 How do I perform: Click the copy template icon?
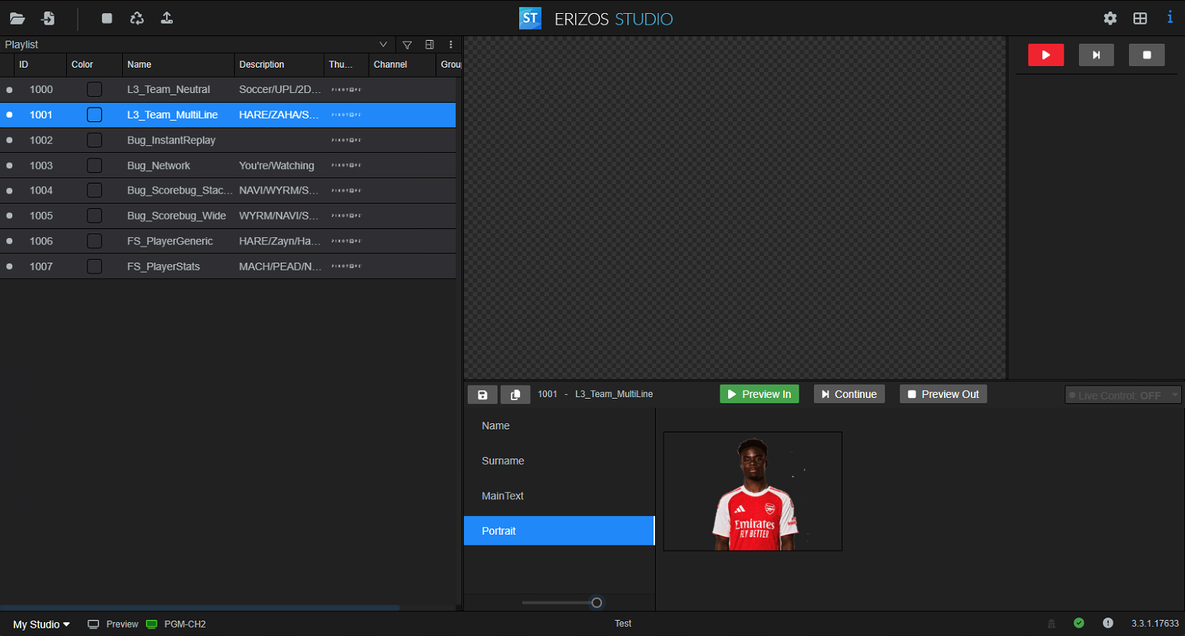(515, 395)
